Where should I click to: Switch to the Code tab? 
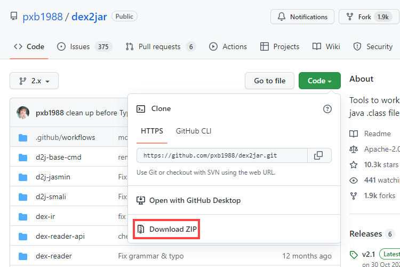pos(29,46)
